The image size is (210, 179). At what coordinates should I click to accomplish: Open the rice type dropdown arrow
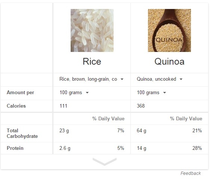(x=122, y=79)
